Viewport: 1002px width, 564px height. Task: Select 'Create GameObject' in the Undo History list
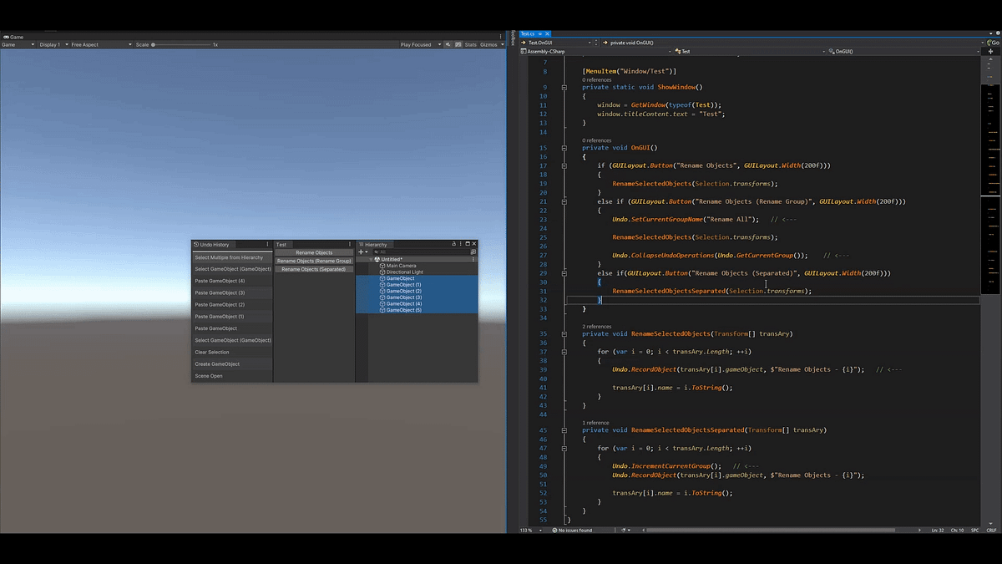217,363
